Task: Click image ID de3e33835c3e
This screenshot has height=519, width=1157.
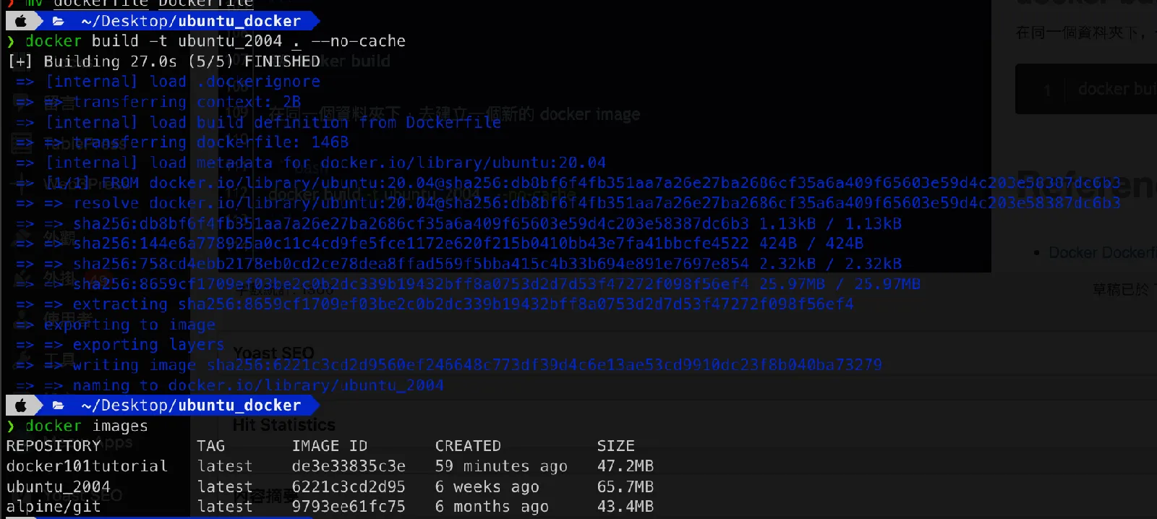Action: click(349, 466)
